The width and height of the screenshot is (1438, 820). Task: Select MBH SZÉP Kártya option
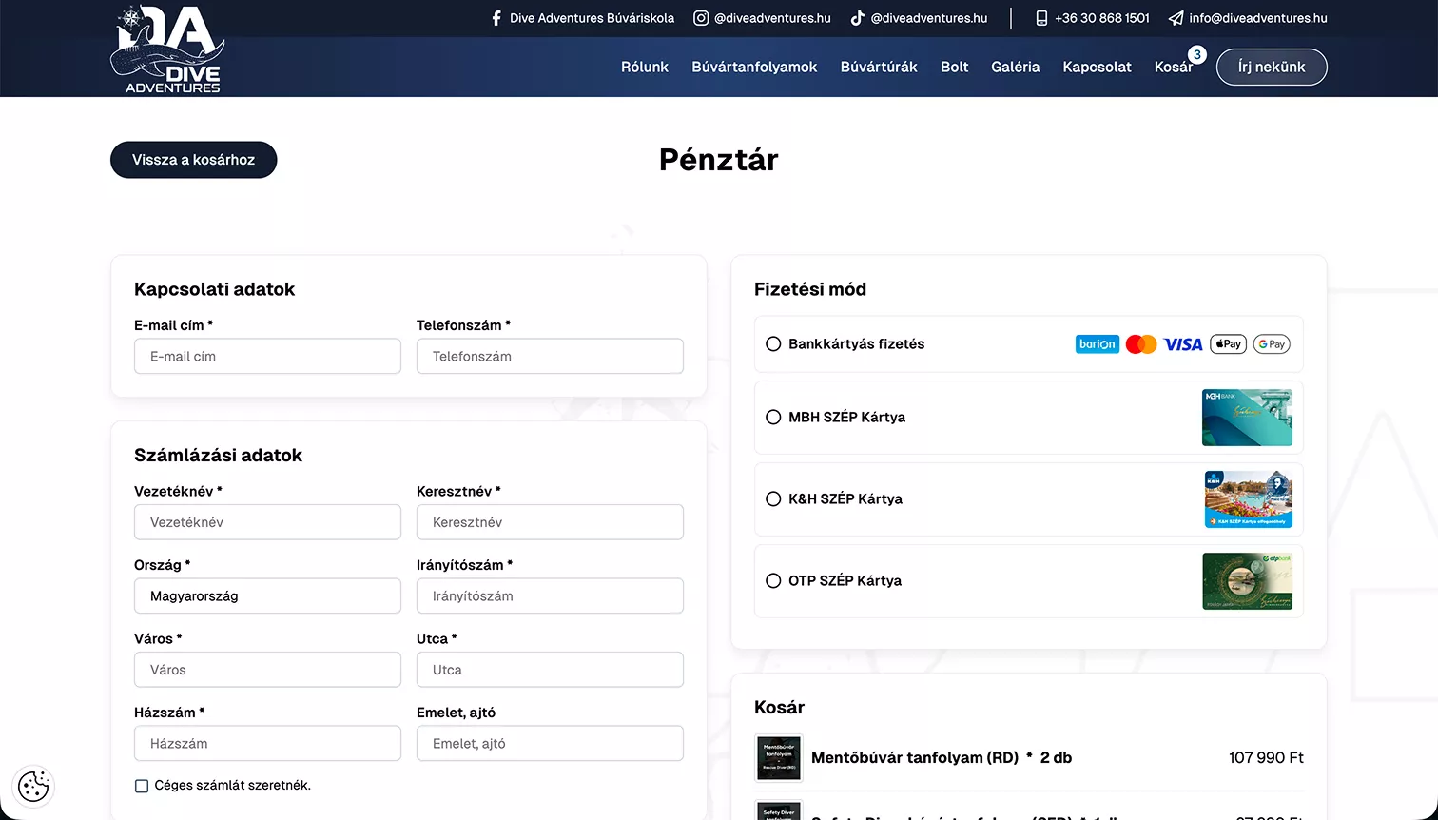[773, 418]
